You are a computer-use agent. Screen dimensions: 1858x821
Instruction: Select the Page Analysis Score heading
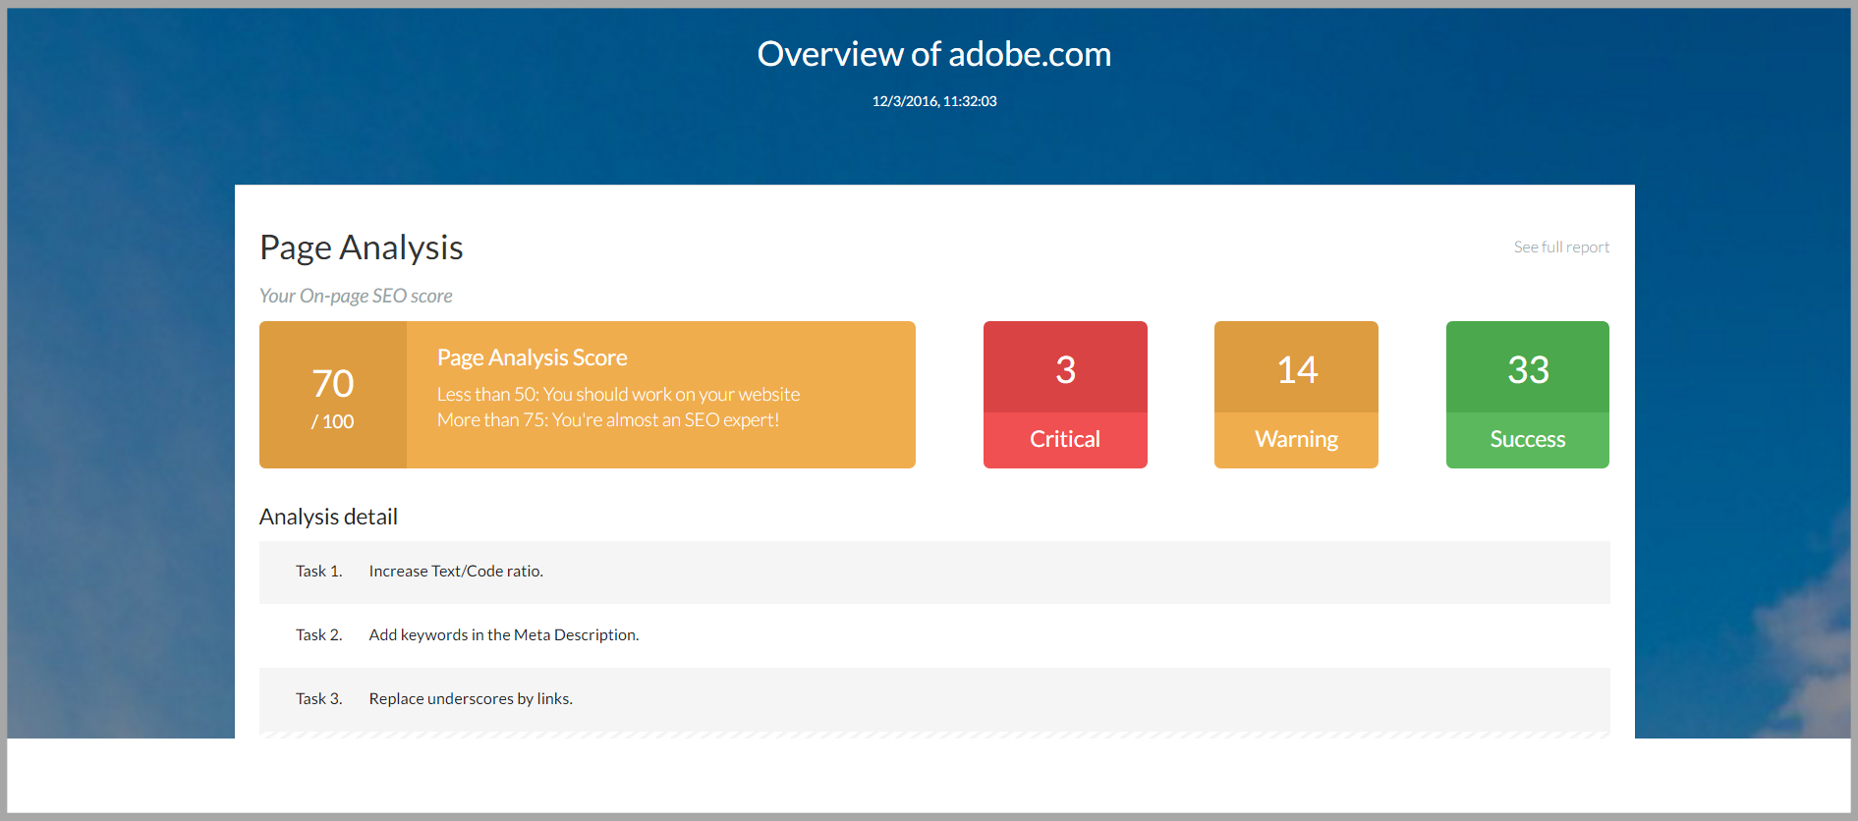click(x=533, y=357)
